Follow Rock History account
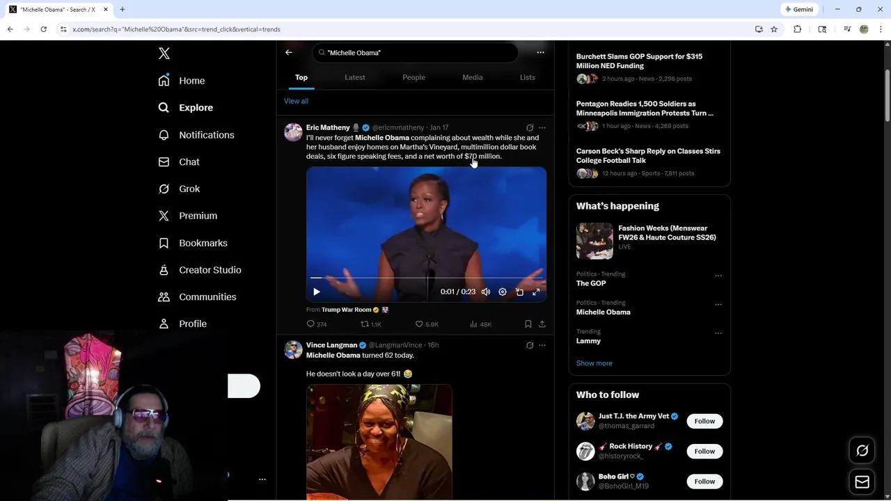 [x=704, y=451]
